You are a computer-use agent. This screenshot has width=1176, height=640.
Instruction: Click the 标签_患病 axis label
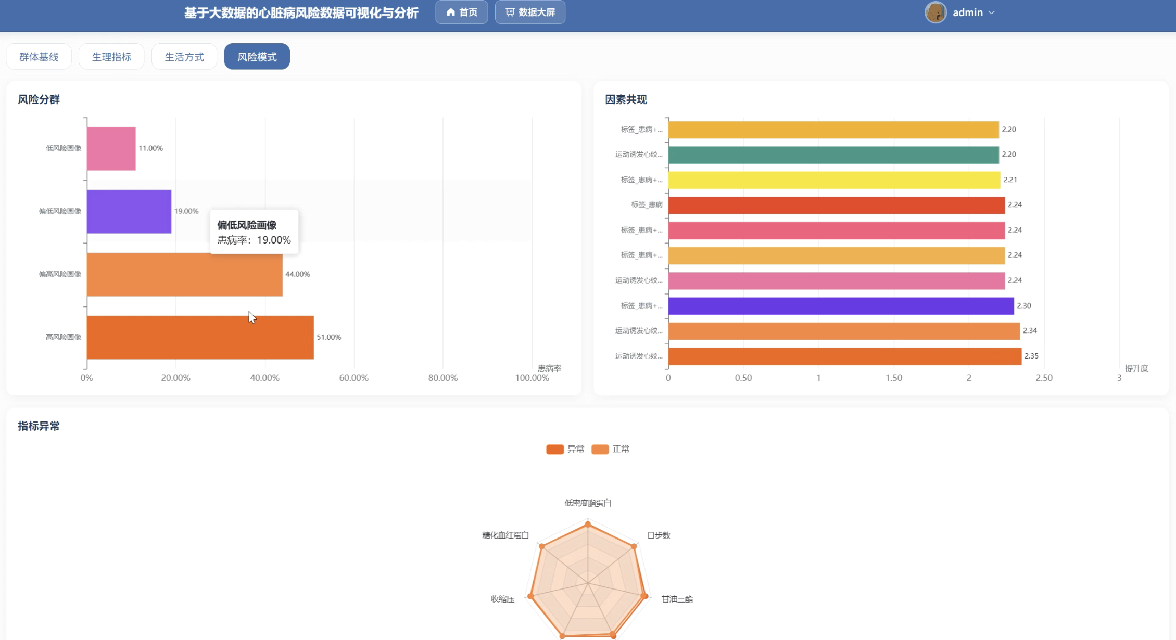pyautogui.click(x=647, y=205)
